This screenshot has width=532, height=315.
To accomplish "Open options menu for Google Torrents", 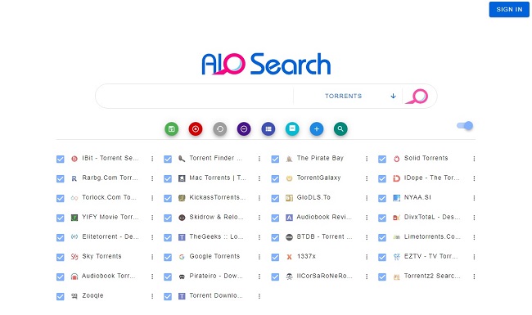I will point(259,257).
